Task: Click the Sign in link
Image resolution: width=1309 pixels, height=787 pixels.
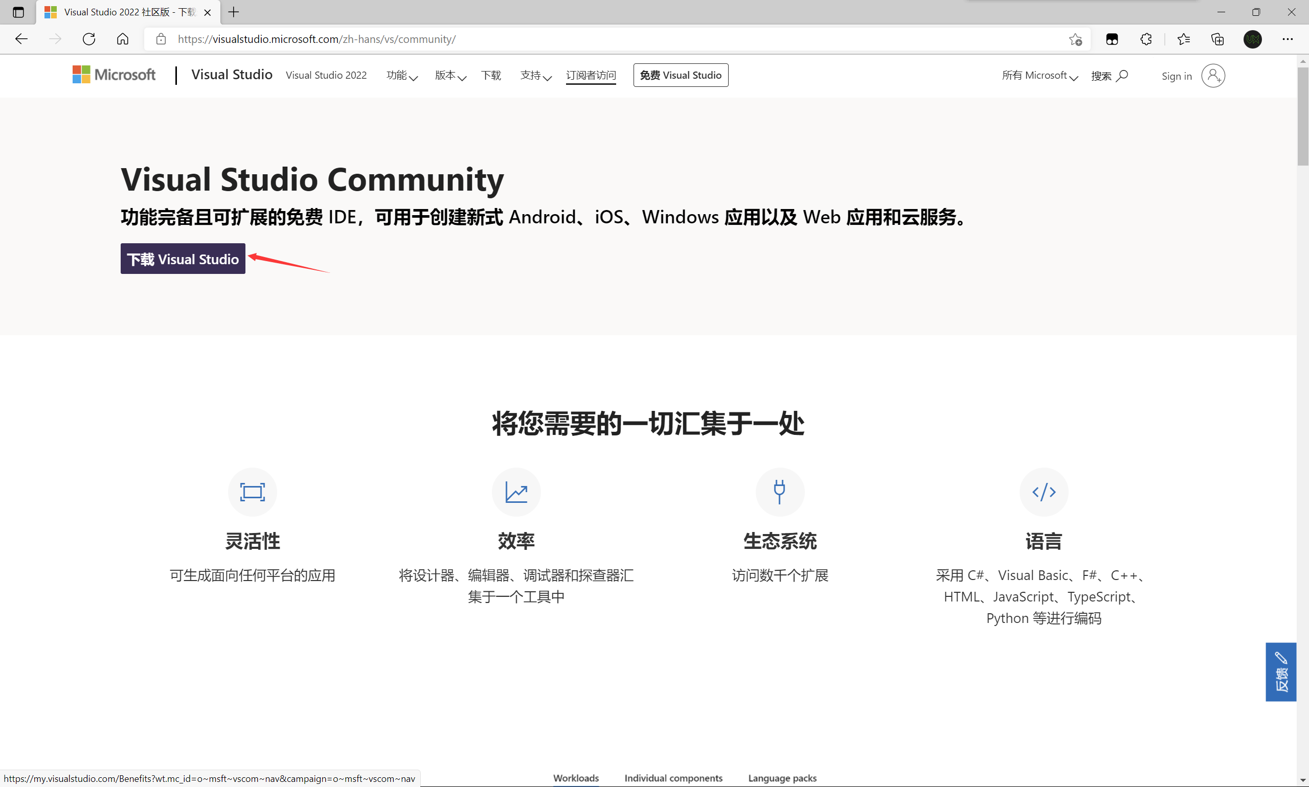Action: click(1177, 76)
